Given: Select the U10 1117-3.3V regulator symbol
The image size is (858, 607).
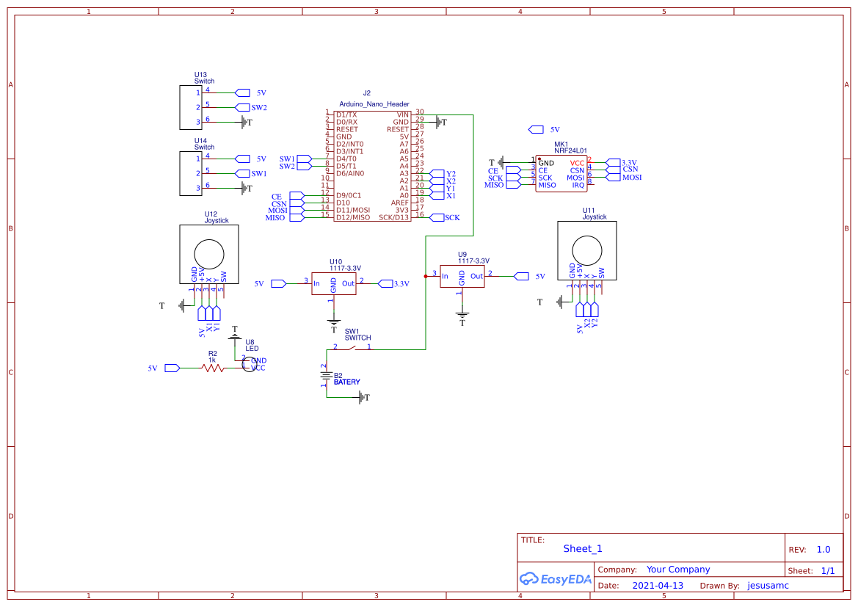Looking at the screenshot, I should pyautogui.click(x=334, y=283).
